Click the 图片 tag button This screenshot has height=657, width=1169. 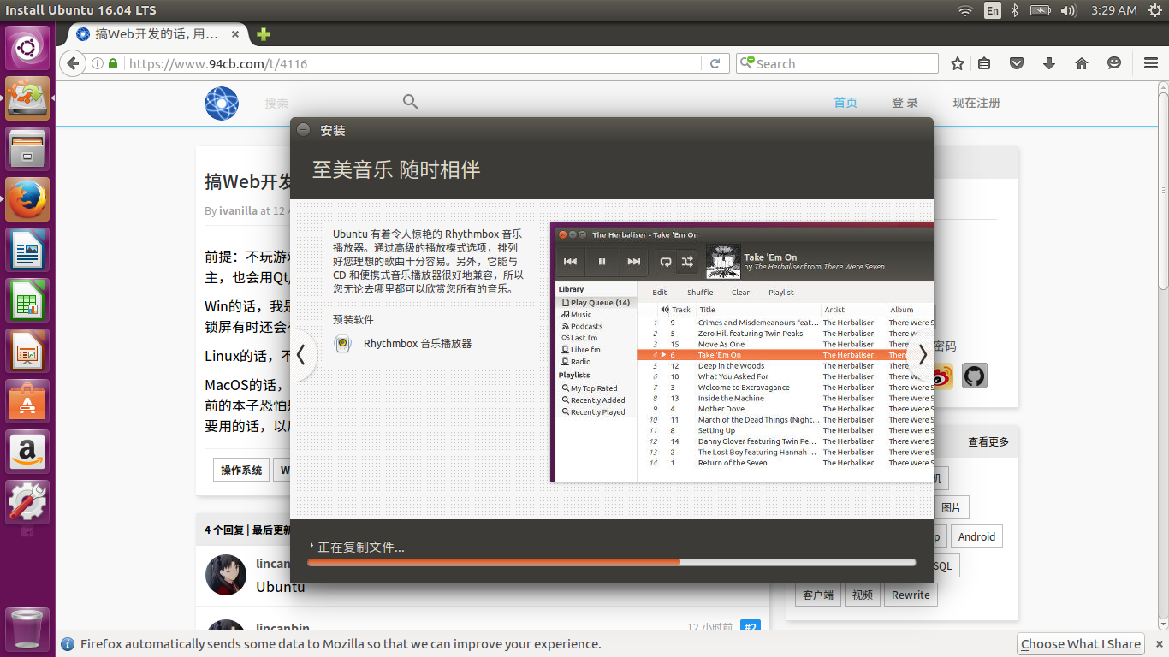coord(951,507)
